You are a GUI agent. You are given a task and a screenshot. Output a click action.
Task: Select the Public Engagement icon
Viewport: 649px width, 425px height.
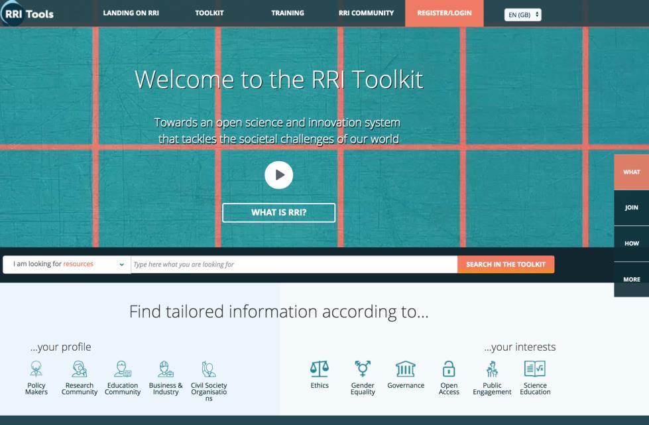coord(492,369)
